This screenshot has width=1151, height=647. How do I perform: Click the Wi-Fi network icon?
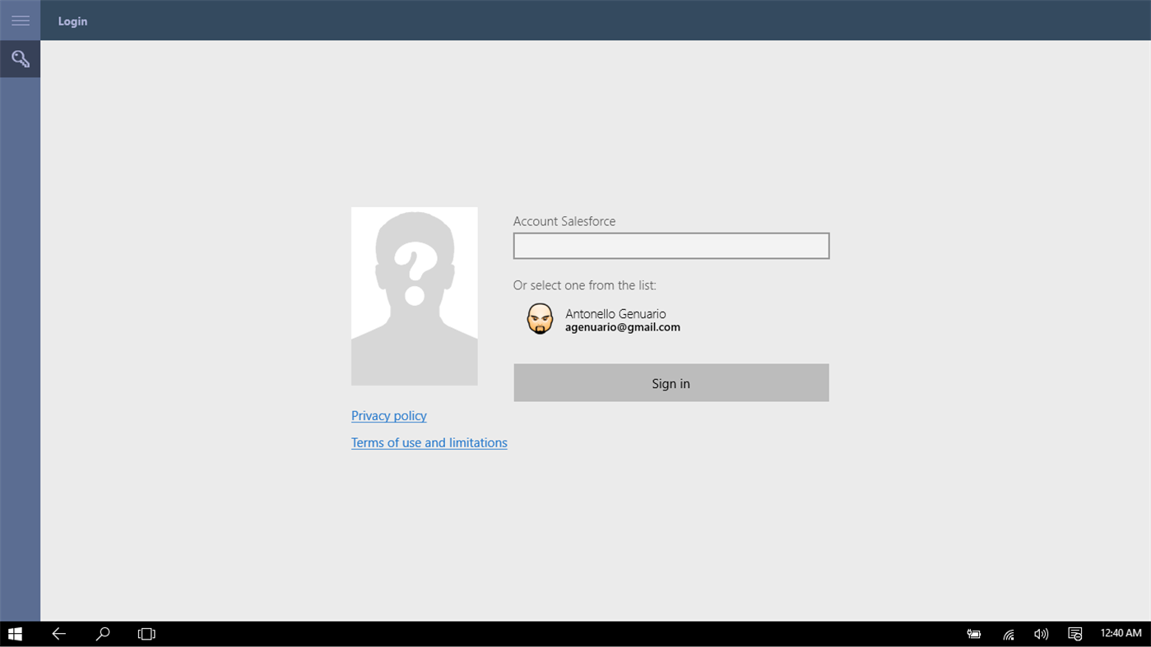point(1007,633)
